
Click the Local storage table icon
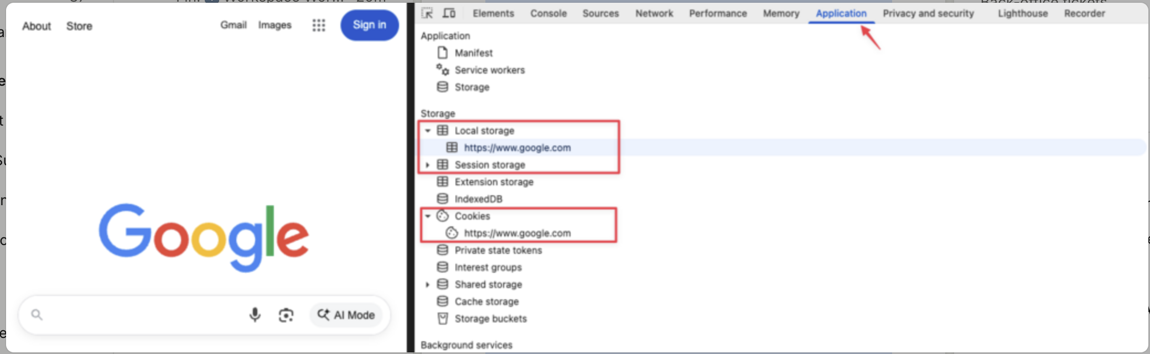[442, 131]
